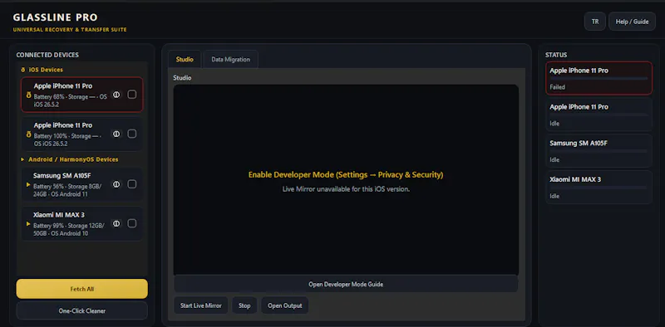Start Live Mirror
Viewport: 665px width, 327px height.
tap(200, 305)
